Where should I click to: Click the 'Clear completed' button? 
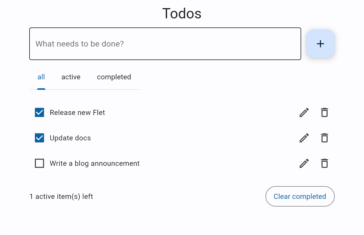click(x=300, y=196)
